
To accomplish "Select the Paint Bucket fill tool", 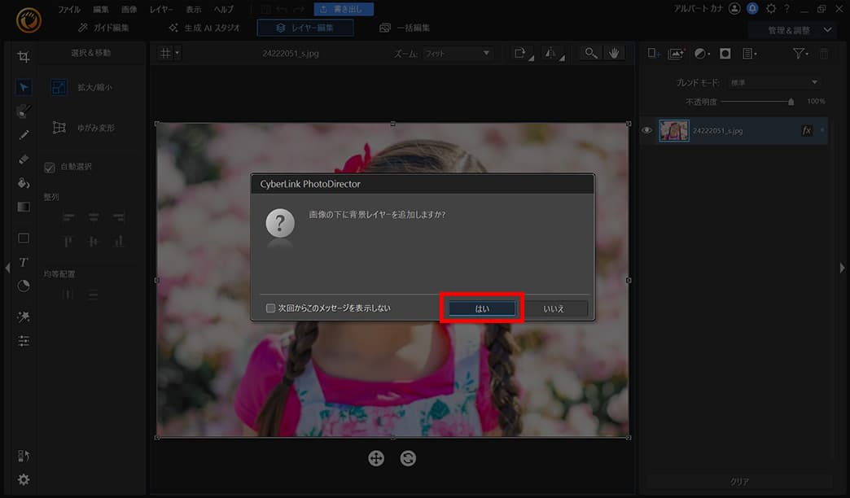I will pyautogui.click(x=23, y=183).
